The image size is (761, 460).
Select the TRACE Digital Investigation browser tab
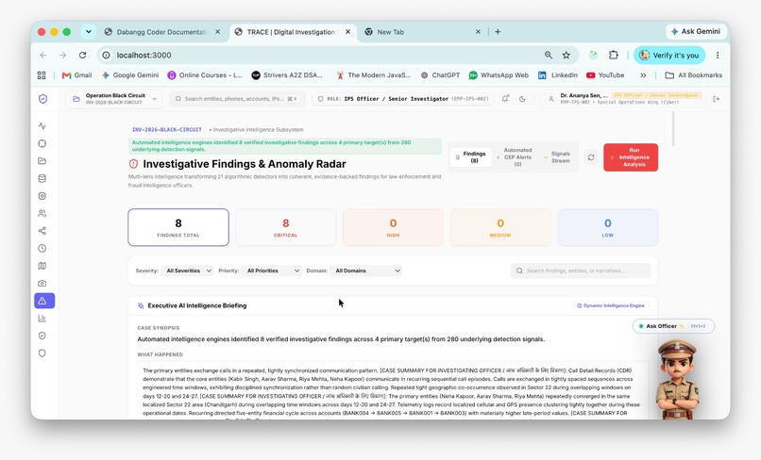tap(291, 32)
